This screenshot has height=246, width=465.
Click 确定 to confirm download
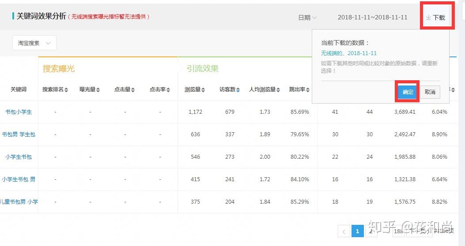[408, 92]
